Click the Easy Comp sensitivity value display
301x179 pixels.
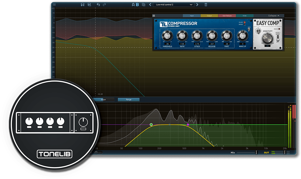267,46
